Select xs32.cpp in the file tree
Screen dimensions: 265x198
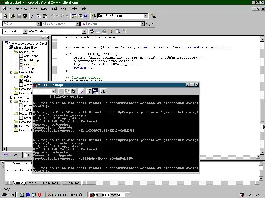click(x=30, y=68)
